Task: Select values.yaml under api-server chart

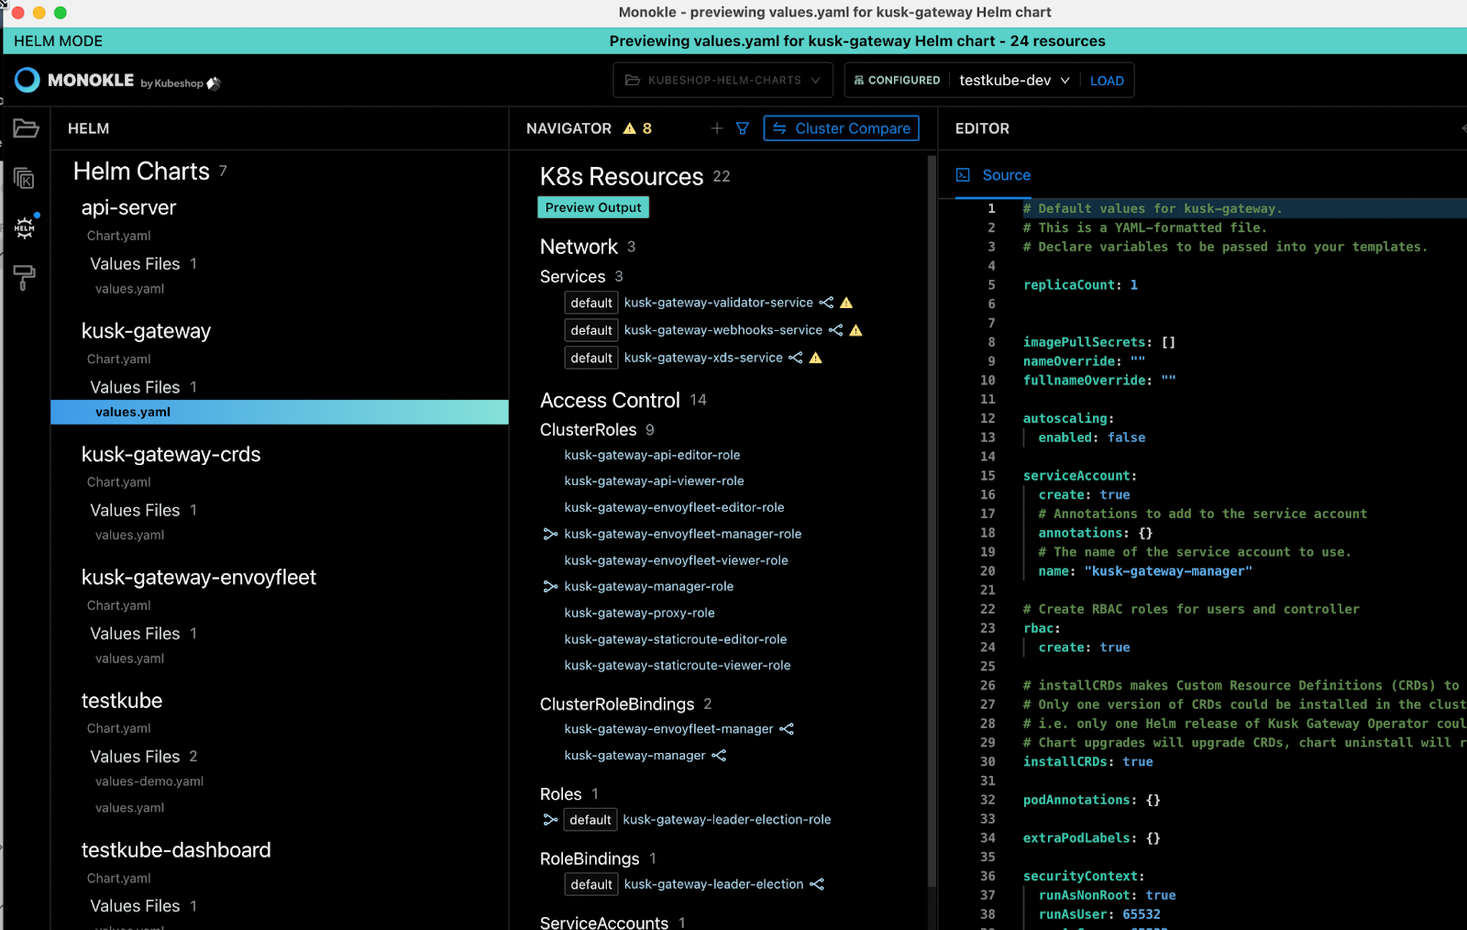Action: pyautogui.click(x=129, y=289)
